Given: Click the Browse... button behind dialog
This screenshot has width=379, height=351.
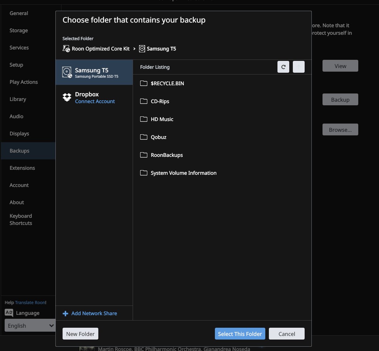Looking at the screenshot, I should pos(340,130).
